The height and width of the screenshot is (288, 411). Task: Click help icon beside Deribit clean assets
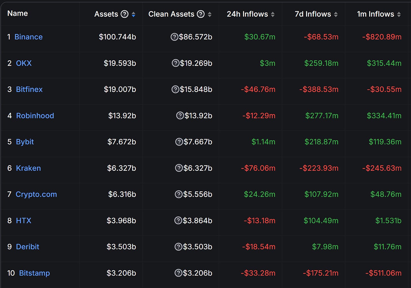[x=178, y=247]
